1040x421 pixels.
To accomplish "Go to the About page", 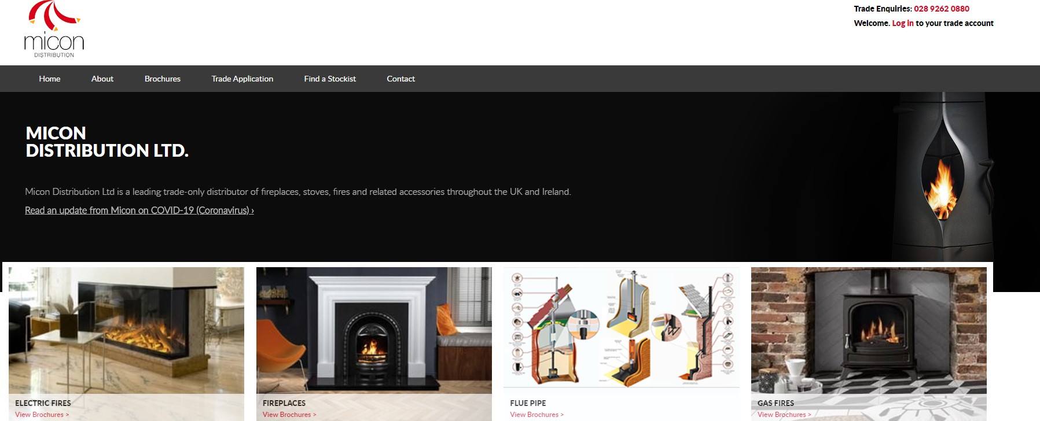I will 102,79.
